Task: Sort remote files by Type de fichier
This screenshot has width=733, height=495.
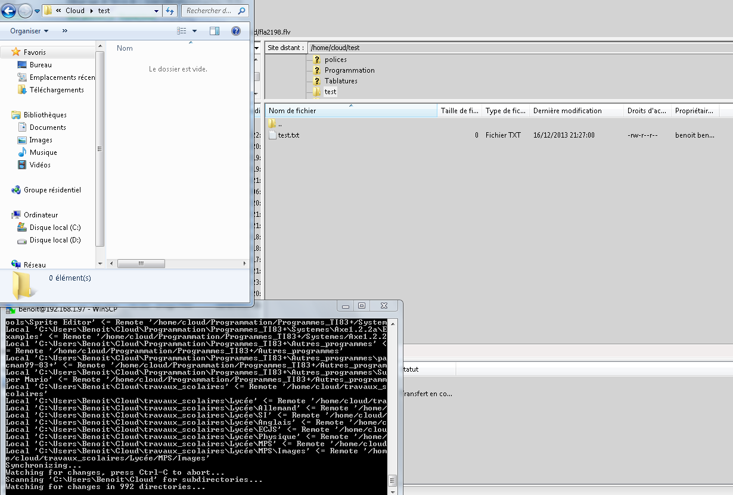Action: tap(505, 111)
